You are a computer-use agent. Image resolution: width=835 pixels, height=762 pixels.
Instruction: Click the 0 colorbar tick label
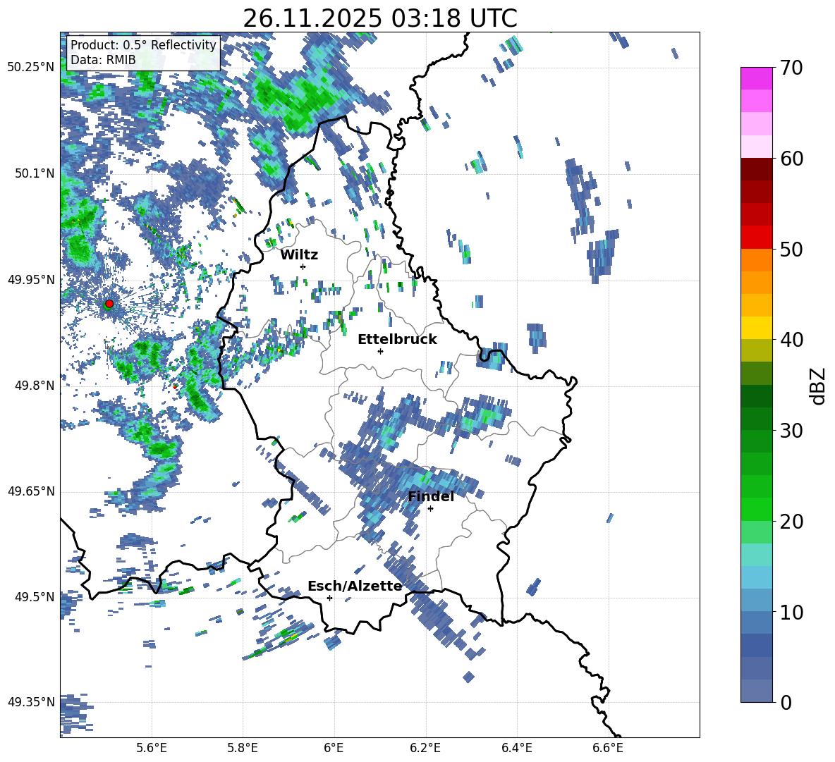[786, 702]
